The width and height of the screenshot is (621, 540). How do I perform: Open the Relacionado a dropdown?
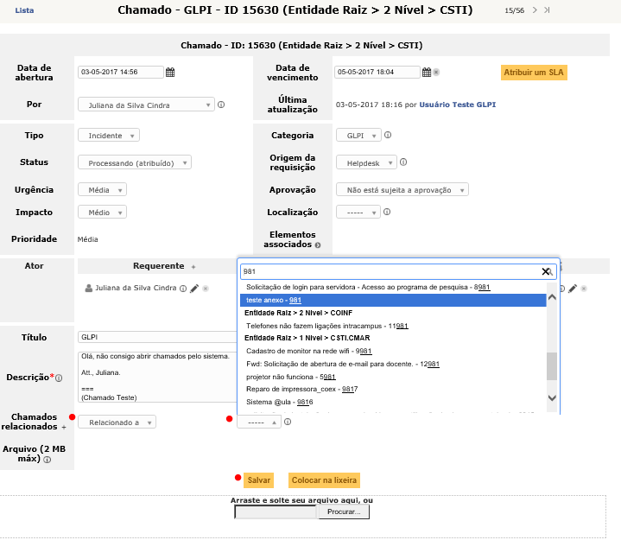(117, 422)
